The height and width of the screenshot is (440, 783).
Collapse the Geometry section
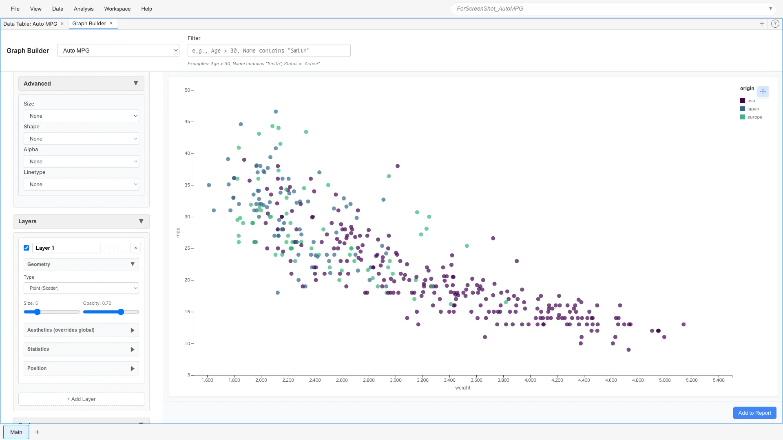point(132,264)
